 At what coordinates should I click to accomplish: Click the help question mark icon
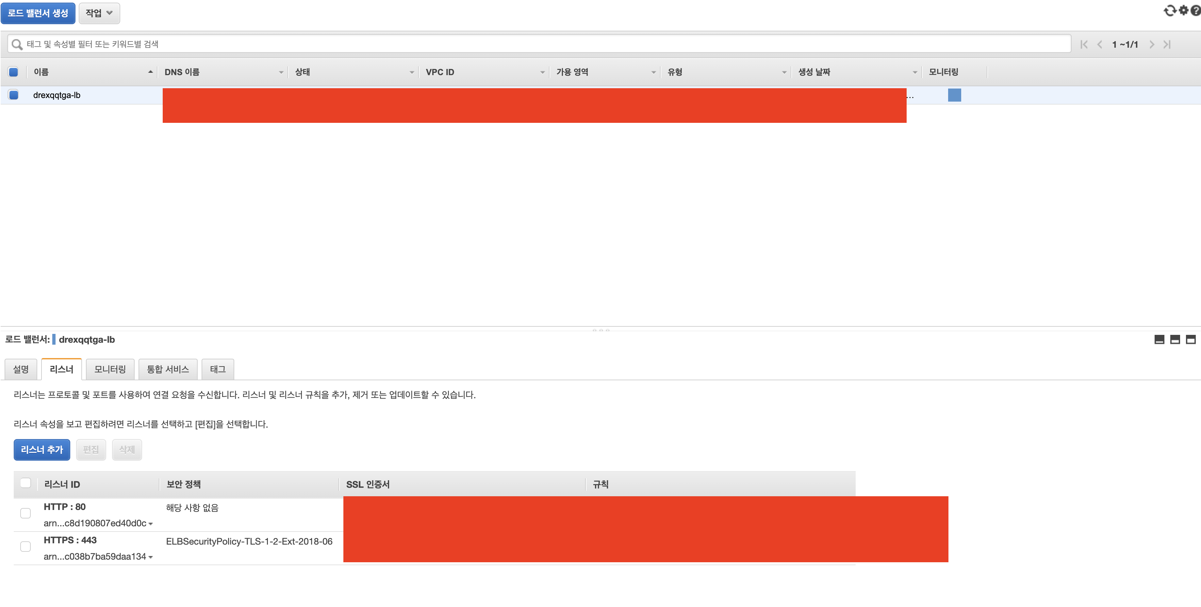coord(1196,10)
